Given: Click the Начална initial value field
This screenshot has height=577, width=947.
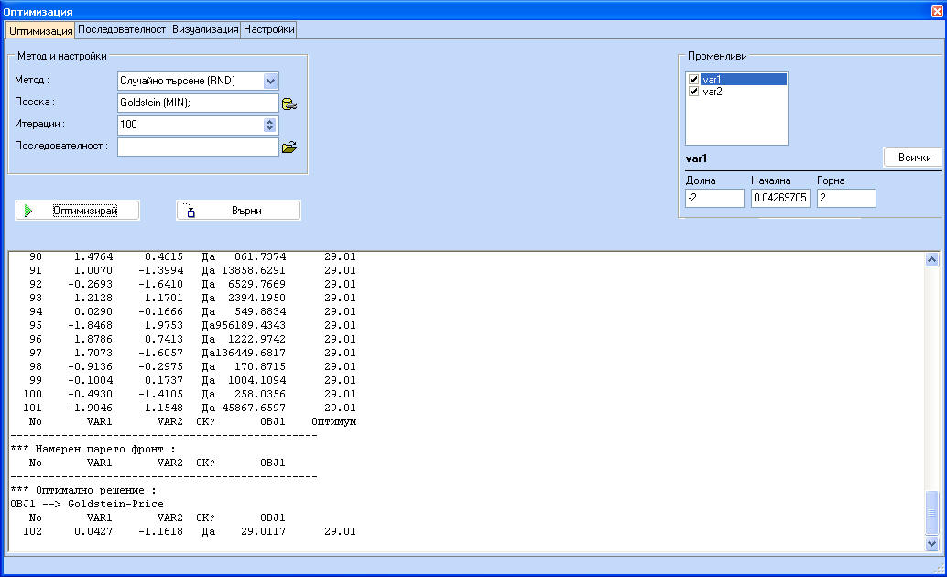Looking at the screenshot, I should click(780, 198).
